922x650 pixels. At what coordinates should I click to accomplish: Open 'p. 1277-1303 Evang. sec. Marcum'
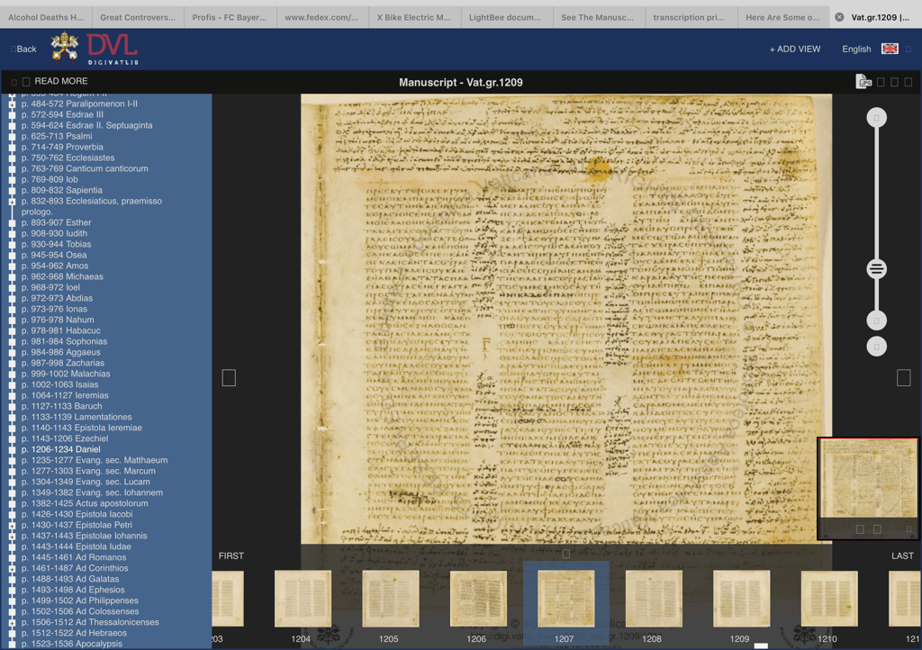pyautogui.click(x=88, y=472)
